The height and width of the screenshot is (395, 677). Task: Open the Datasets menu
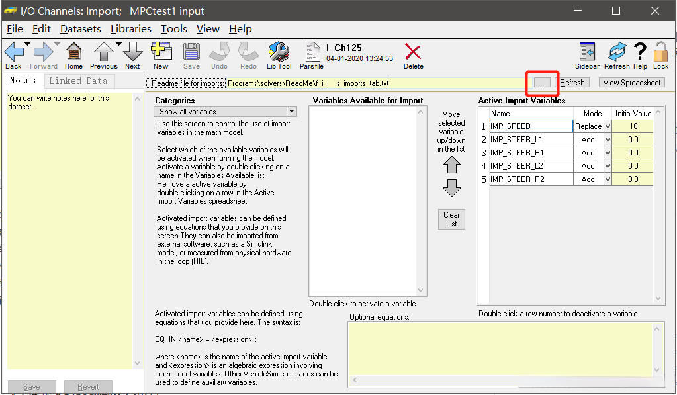point(80,29)
